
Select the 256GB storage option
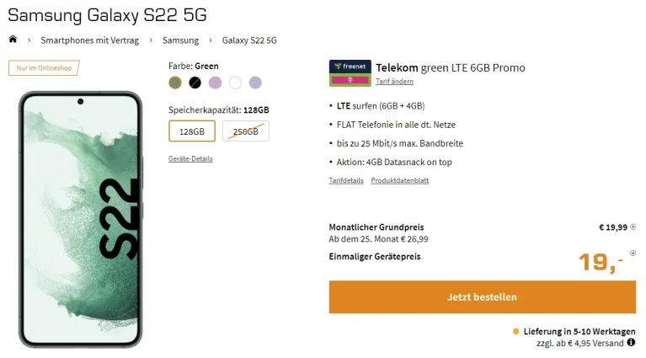tap(245, 131)
